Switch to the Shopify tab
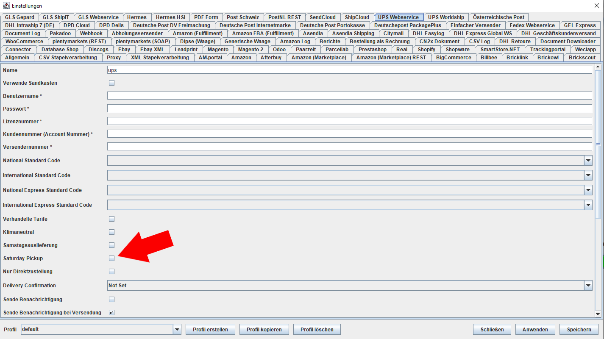This screenshot has width=604, height=339. (426, 50)
